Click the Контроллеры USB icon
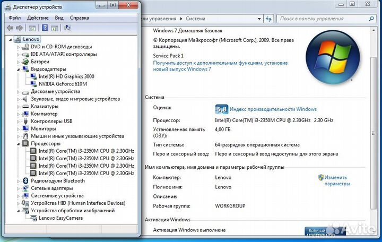This screenshot has height=242, width=382. (25, 121)
